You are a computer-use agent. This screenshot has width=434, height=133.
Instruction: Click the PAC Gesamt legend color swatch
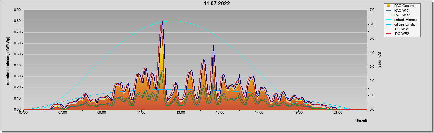pyautogui.click(x=388, y=6)
